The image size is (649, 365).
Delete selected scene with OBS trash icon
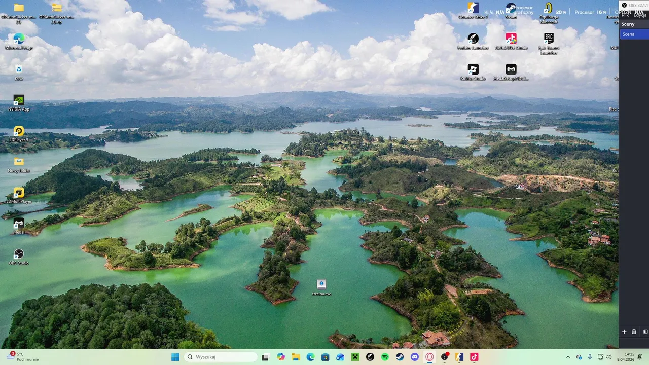pyautogui.click(x=634, y=332)
